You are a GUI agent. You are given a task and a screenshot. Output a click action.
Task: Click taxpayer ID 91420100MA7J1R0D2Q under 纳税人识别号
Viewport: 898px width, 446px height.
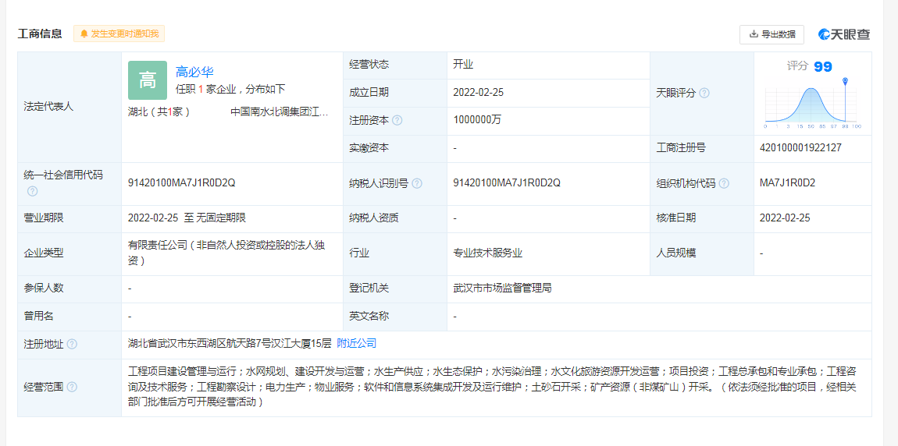pos(506,183)
